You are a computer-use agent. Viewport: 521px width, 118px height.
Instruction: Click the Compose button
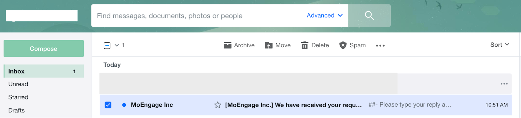click(x=44, y=49)
